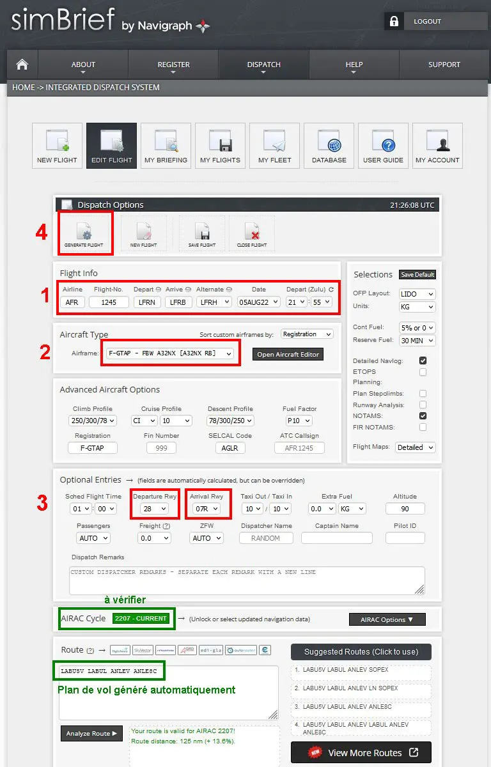491x767 pixels.
Task: Open the Database icon
Action: click(x=329, y=146)
